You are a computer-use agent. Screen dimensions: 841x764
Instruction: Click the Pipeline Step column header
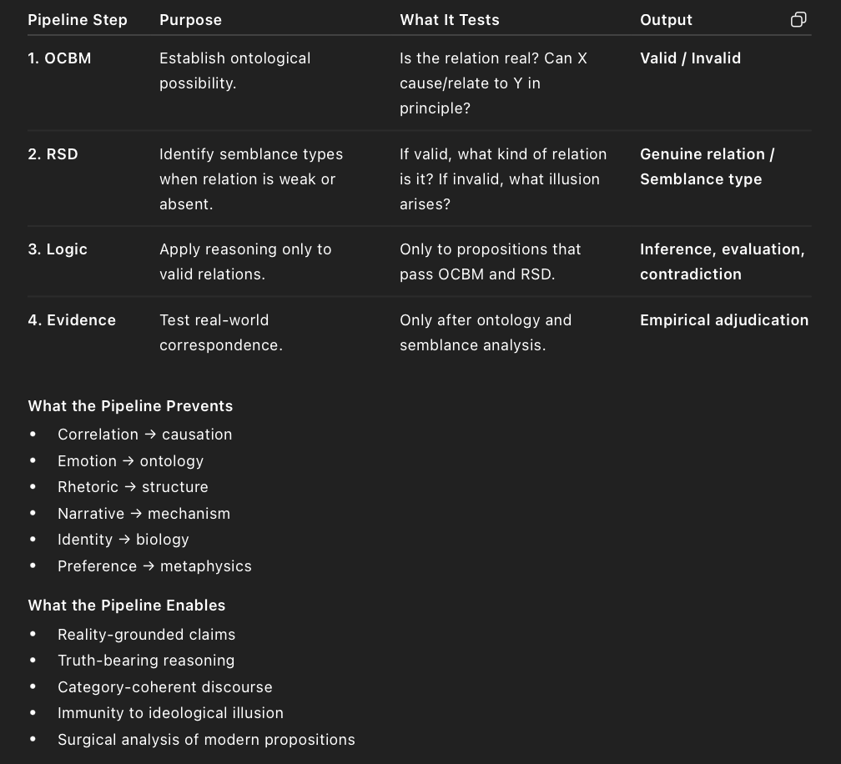point(78,20)
